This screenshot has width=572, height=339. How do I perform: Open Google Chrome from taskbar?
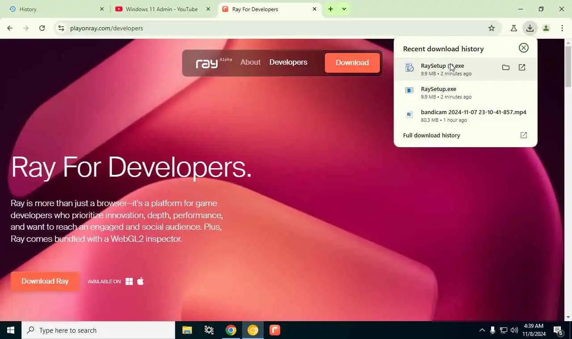(231, 330)
